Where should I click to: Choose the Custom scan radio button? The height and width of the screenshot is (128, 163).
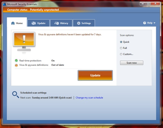click(x=121, y=54)
